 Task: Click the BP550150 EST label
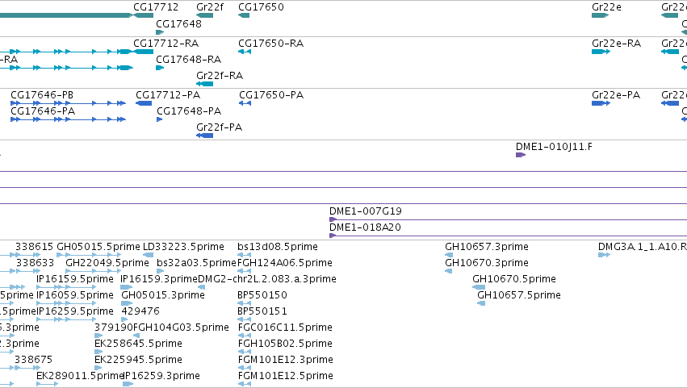click(262, 295)
